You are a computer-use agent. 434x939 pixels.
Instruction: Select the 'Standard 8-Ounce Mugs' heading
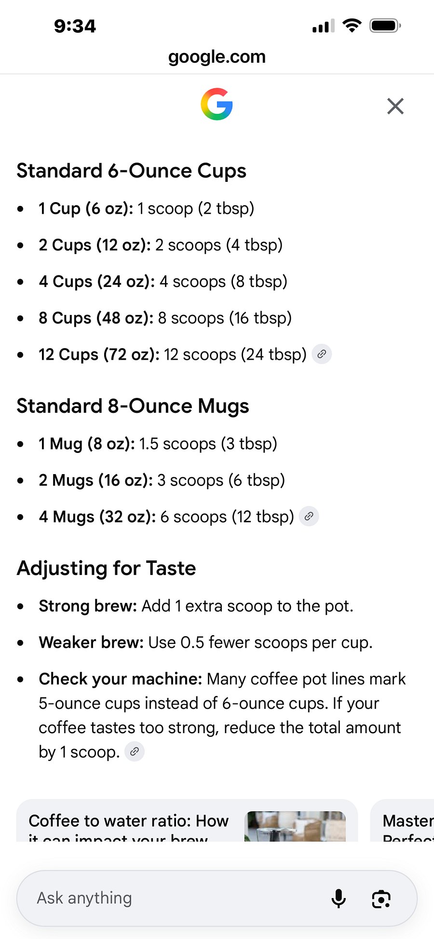coord(133,406)
